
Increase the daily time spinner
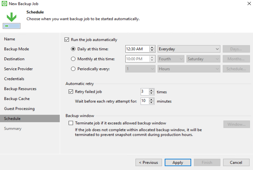click(152, 47)
